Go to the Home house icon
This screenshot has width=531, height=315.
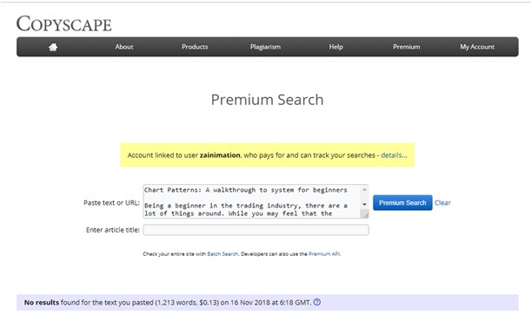coord(53,47)
